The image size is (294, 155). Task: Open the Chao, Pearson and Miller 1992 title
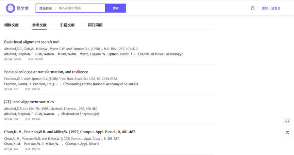click(x=70, y=132)
